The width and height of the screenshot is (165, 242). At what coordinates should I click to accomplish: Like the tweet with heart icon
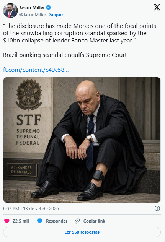[7, 221]
